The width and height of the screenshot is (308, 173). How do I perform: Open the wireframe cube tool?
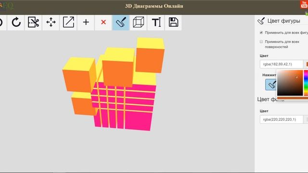pyautogui.click(x=138, y=22)
